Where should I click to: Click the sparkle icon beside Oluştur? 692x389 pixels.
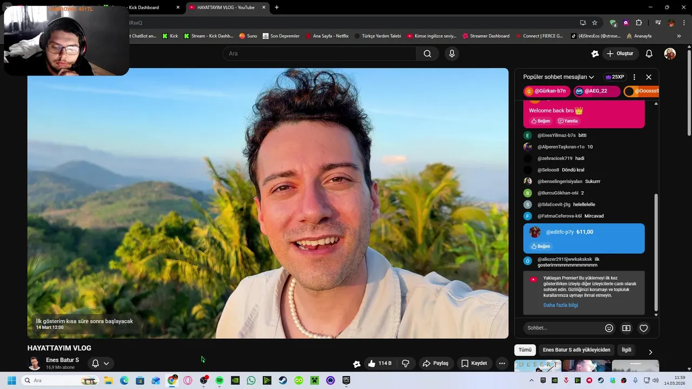pos(595,53)
